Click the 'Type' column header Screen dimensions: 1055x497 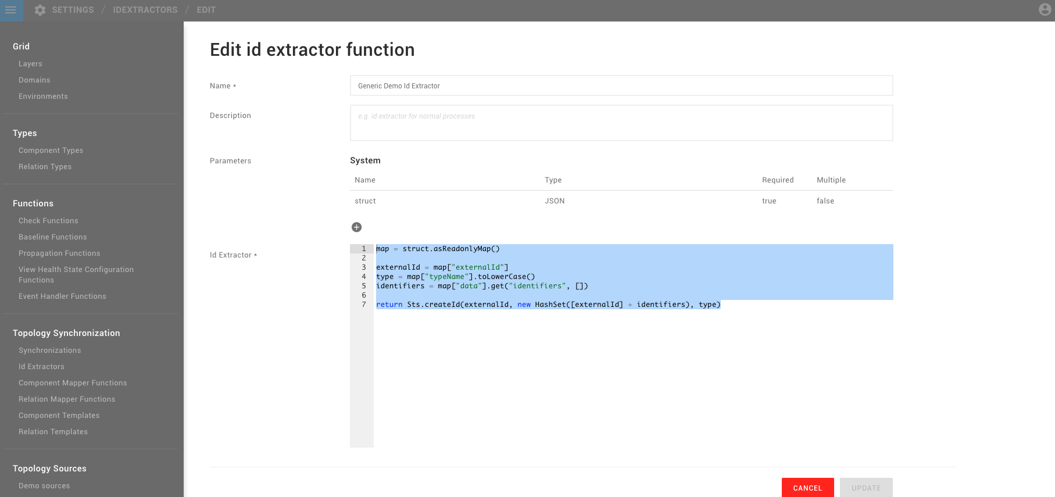(553, 180)
